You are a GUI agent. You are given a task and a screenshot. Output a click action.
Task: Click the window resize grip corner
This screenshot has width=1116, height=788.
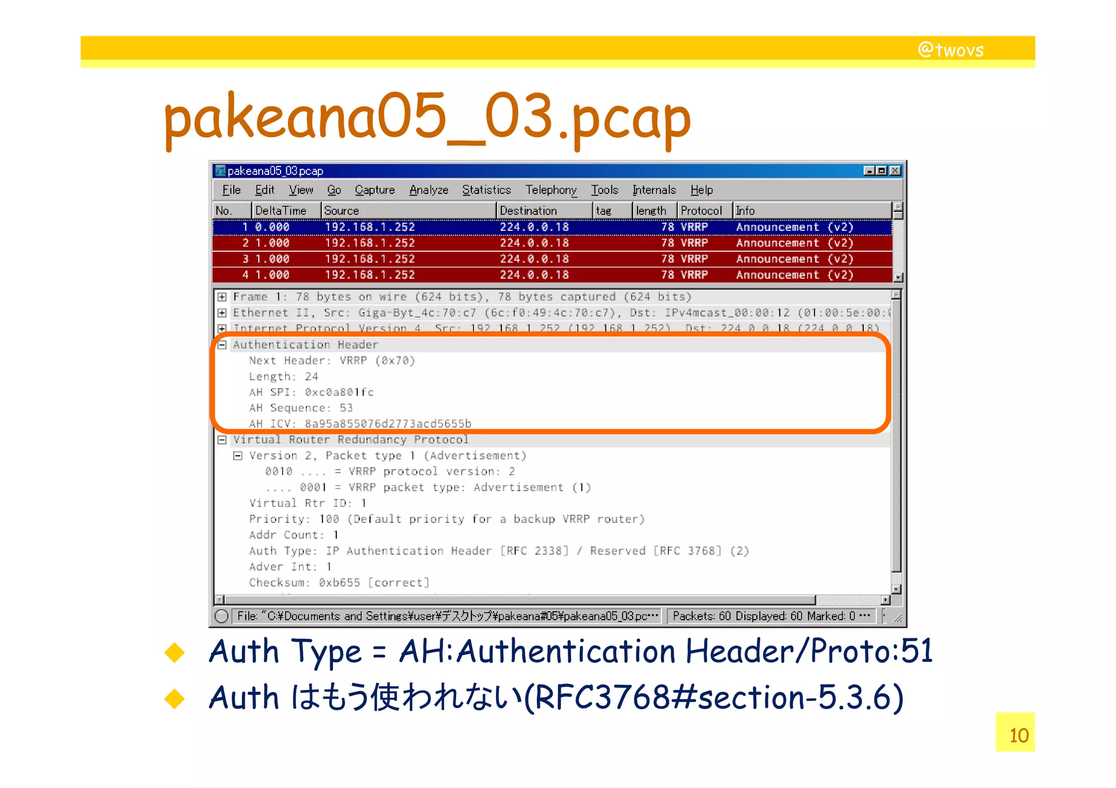pyautogui.click(x=897, y=618)
